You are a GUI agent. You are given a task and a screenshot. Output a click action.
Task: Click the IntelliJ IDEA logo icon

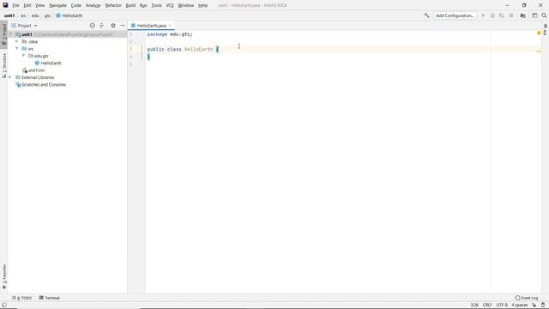click(x=5, y=5)
